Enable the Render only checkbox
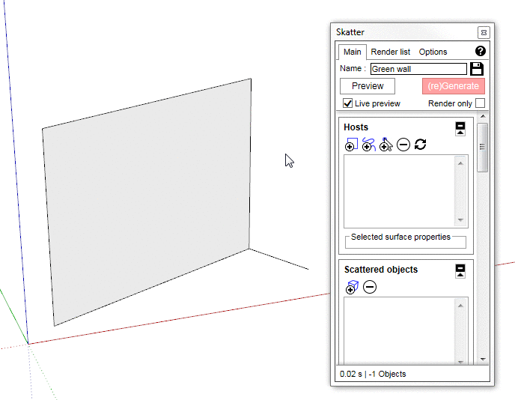This screenshot has height=400, width=515. (480, 103)
